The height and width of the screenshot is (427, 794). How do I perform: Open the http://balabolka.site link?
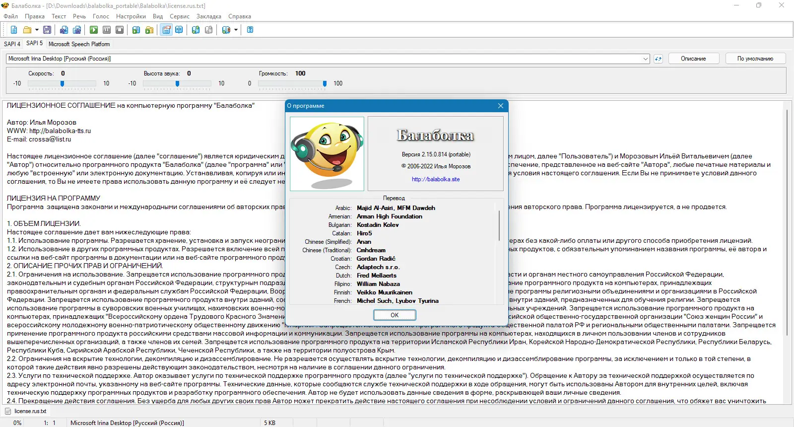pos(436,179)
